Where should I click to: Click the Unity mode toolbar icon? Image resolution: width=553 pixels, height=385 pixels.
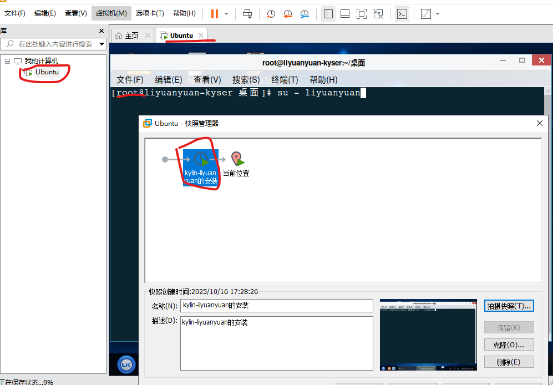pyautogui.click(x=378, y=14)
